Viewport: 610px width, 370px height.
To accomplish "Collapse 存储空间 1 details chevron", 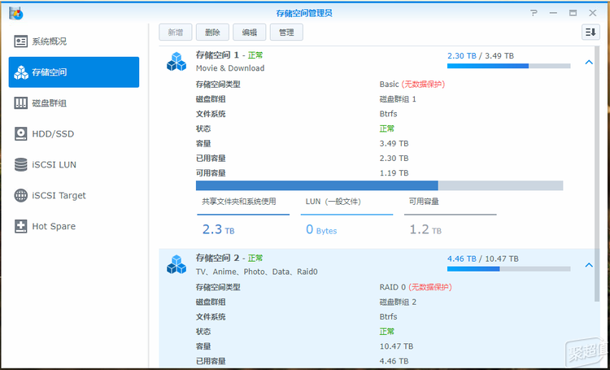I will tap(588, 63).
